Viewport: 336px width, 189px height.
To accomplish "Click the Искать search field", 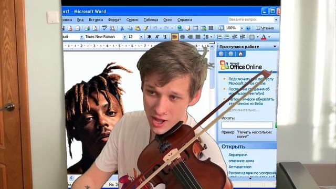I will (x=247, y=125).
